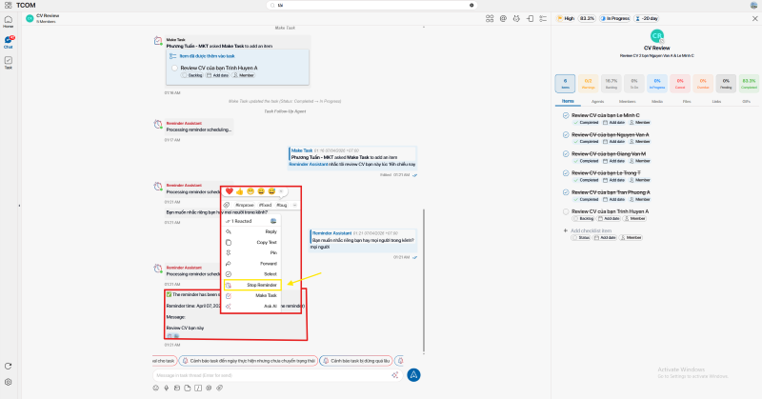React with the thumbs-up emoji
Screen dimensions: 762x399
click(240, 191)
